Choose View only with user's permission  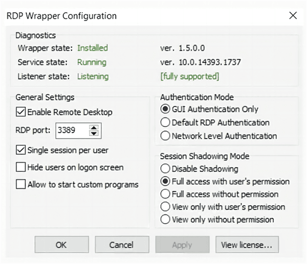coord(165,207)
